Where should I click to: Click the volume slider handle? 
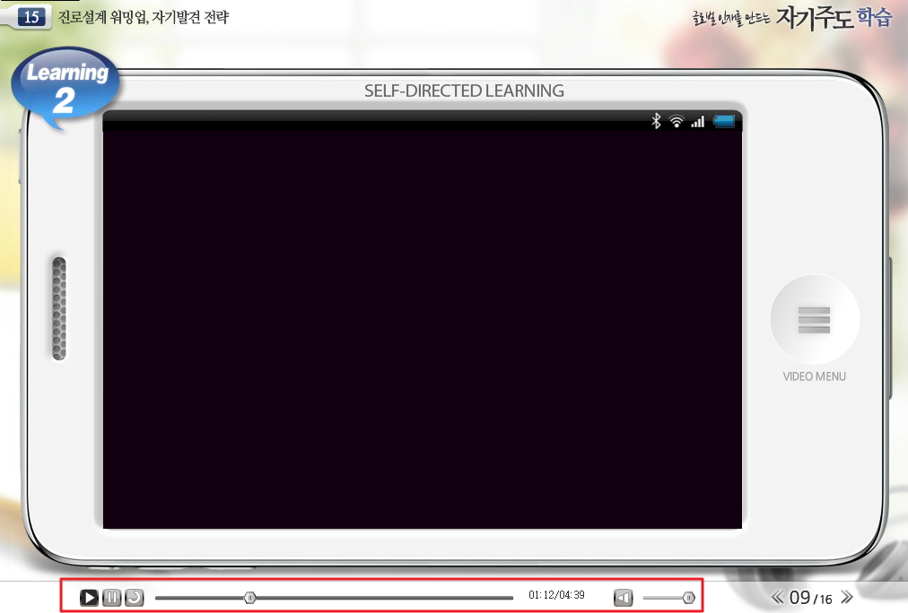click(x=688, y=598)
